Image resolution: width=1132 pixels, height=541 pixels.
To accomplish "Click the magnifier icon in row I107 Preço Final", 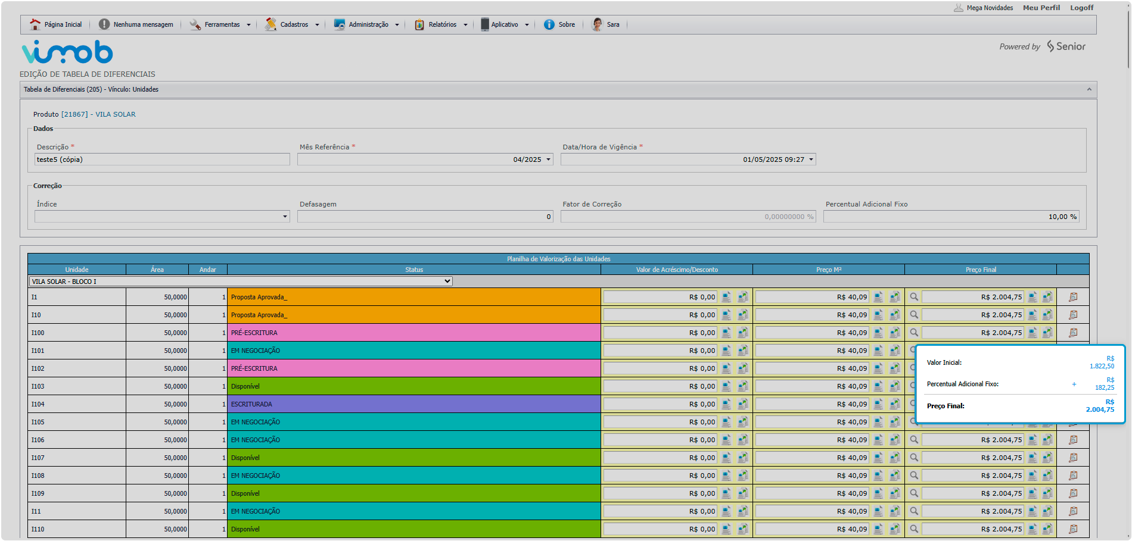I will pos(914,458).
